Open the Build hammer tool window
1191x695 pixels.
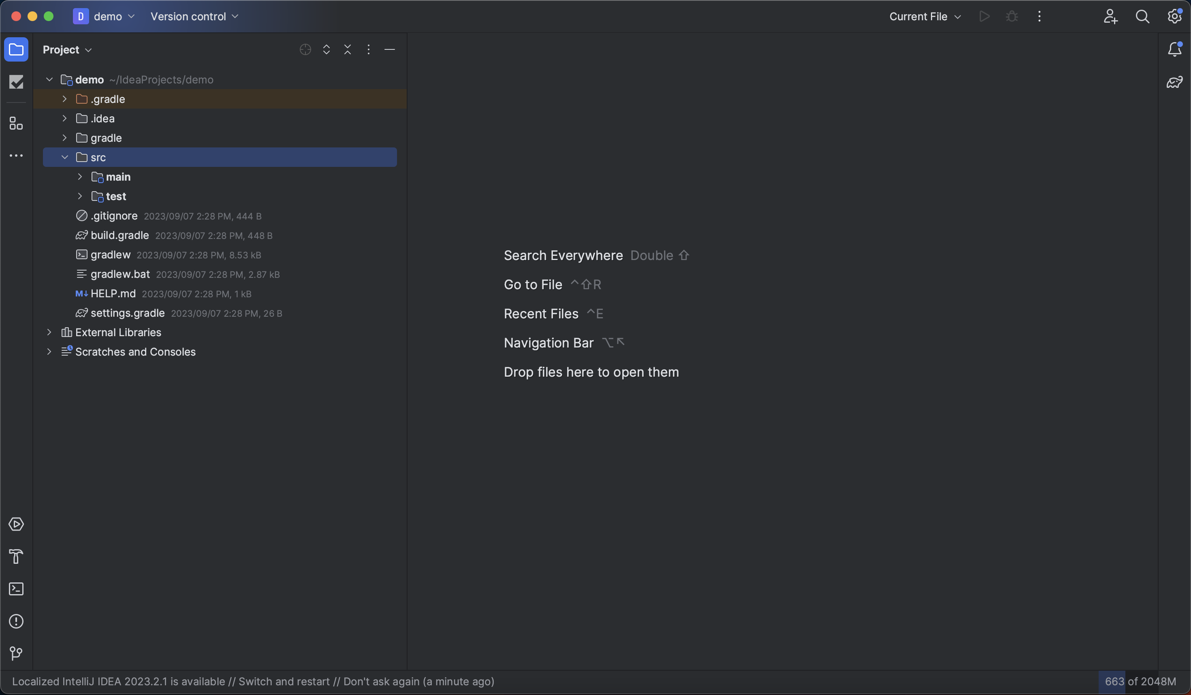coord(16,556)
